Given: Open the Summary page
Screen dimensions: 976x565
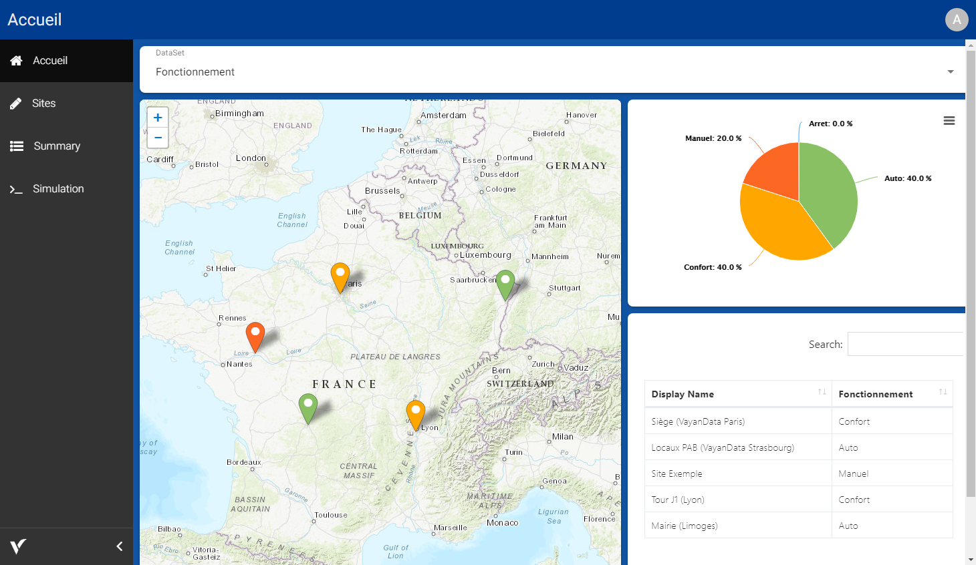Looking at the screenshot, I should [57, 146].
